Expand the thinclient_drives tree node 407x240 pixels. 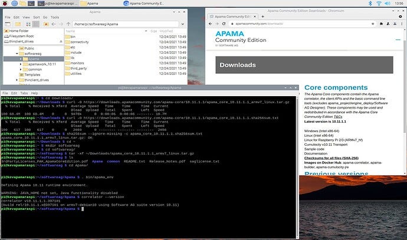[x=17, y=80]
